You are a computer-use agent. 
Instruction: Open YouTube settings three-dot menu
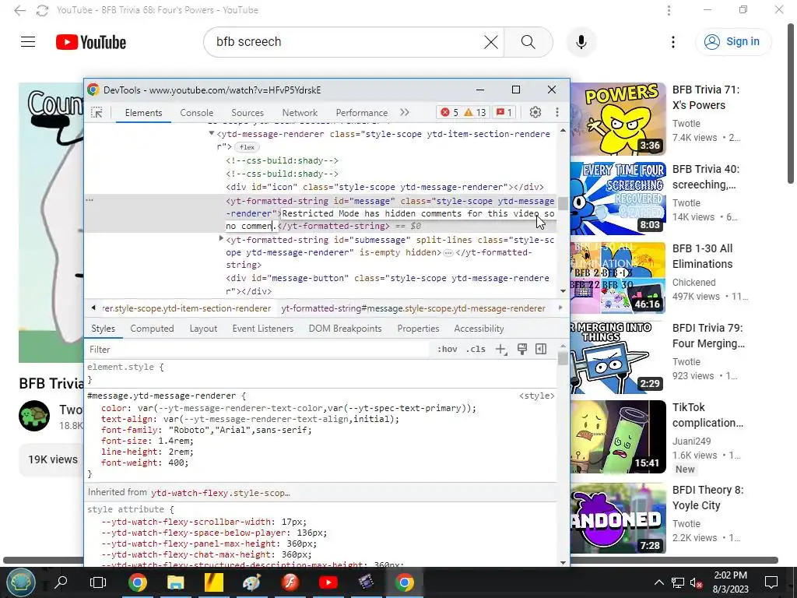[673, 42]
